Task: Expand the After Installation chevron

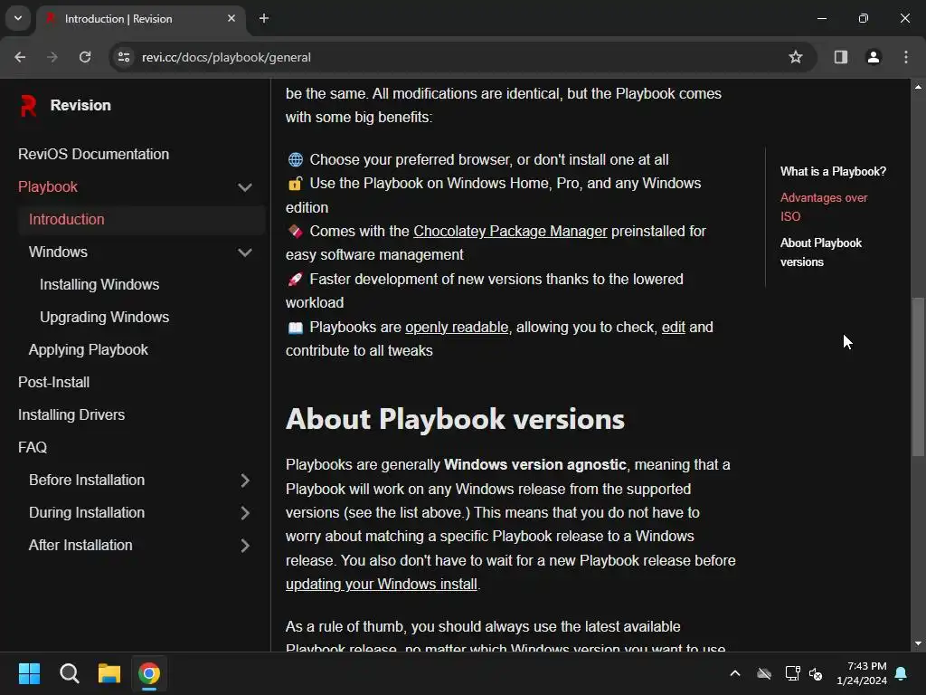Action: [x=245, y=546]
